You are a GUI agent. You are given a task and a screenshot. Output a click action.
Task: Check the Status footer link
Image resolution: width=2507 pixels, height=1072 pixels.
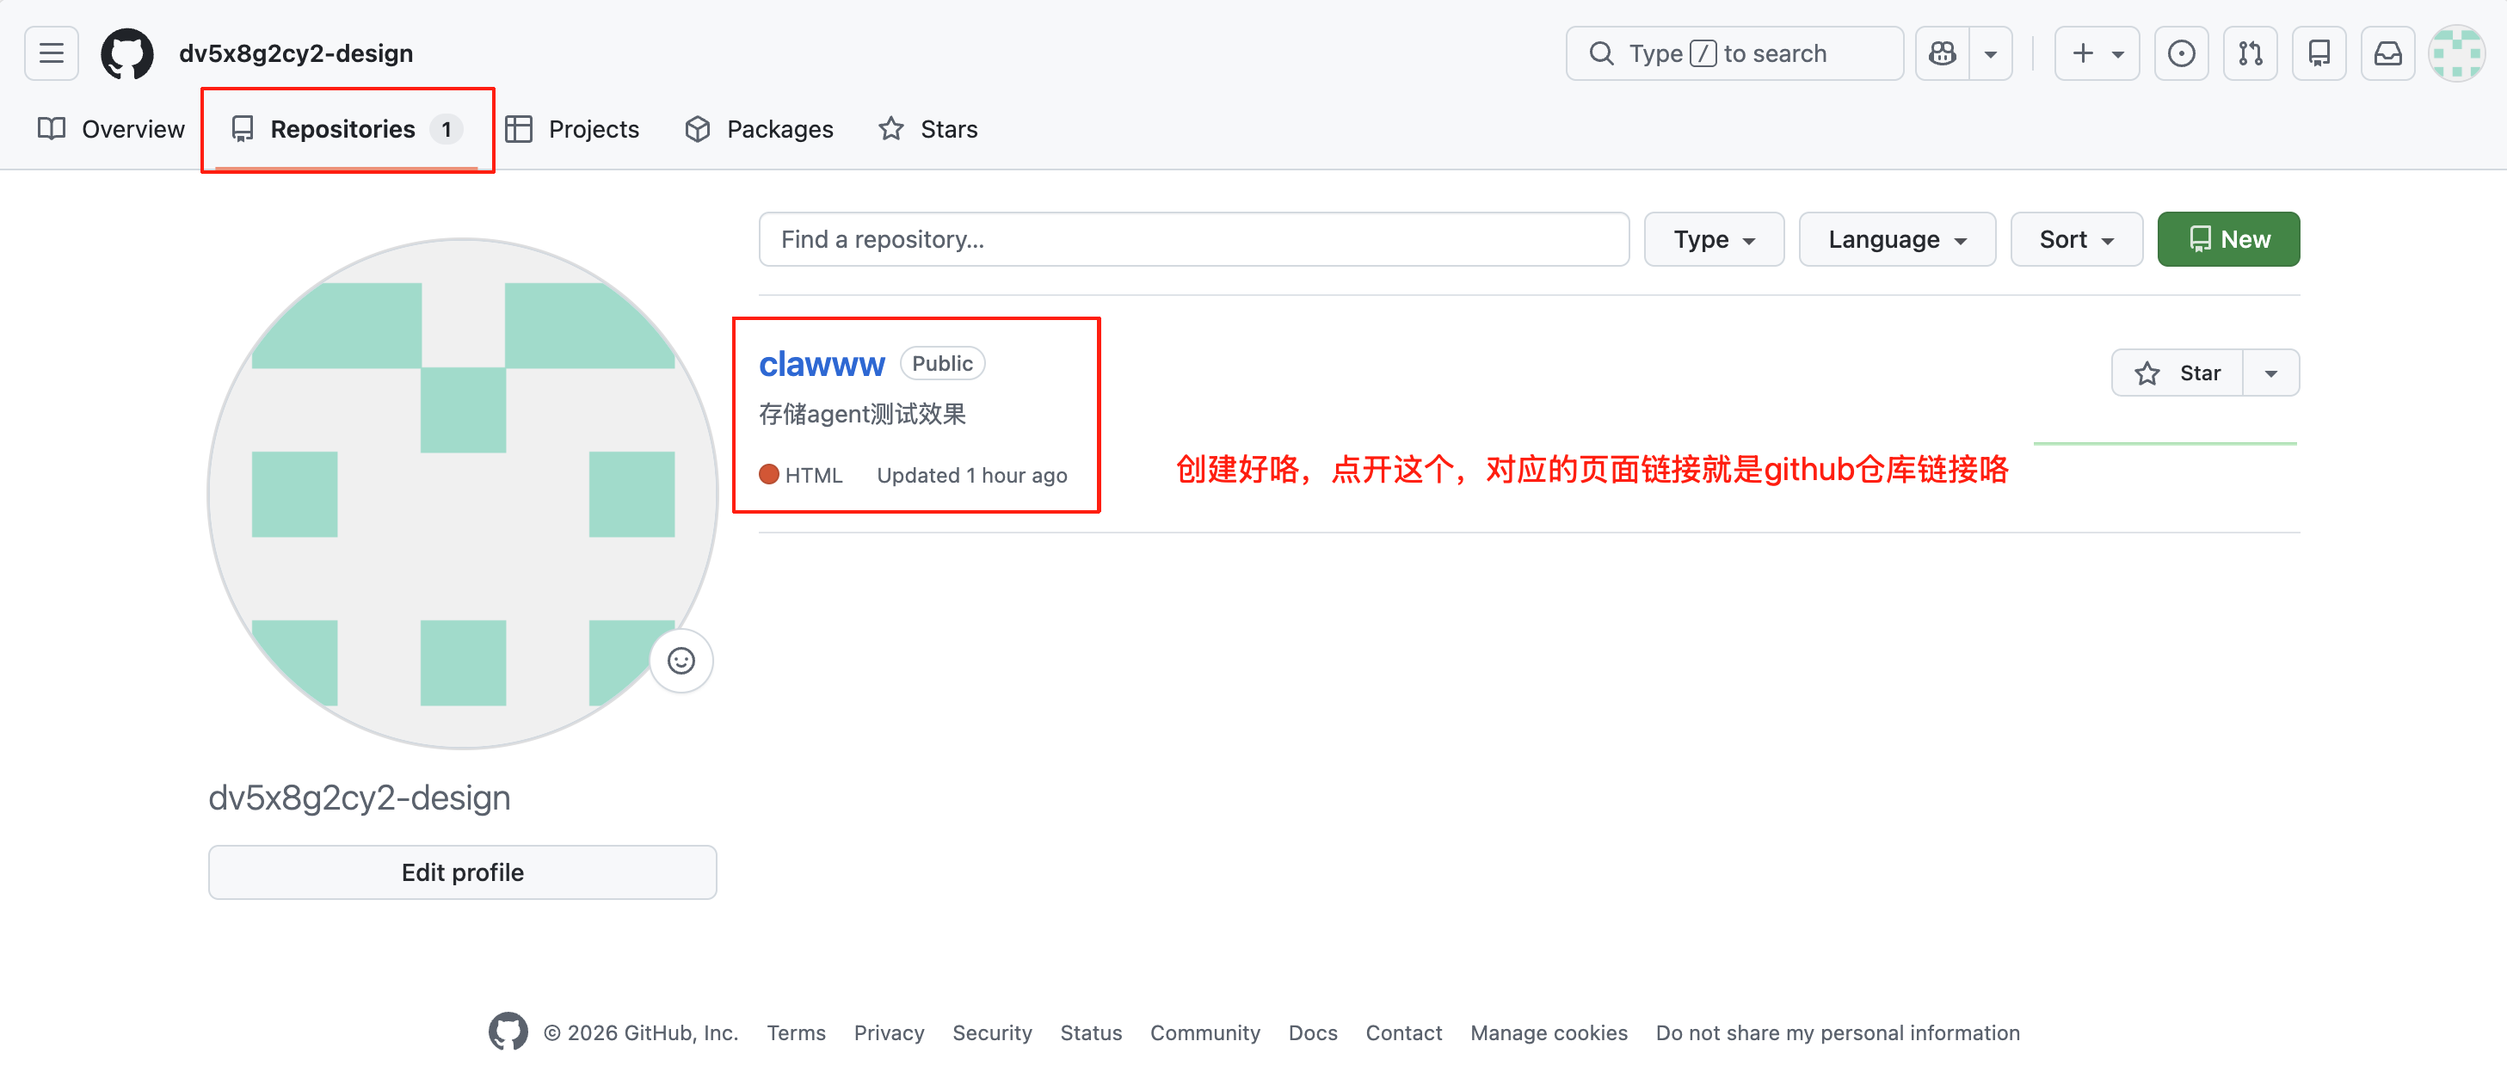(x=1091, y=1033)
